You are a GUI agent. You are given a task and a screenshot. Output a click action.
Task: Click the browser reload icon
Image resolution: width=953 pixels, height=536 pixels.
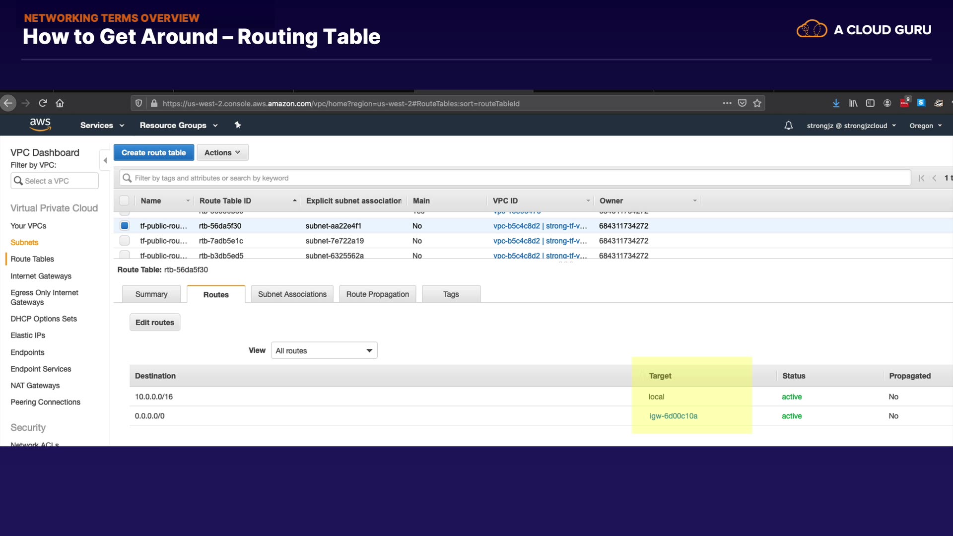43,103
